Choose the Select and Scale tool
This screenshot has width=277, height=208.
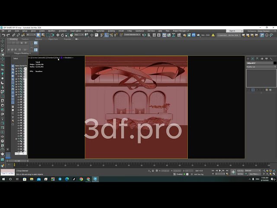pyautogui.click(x=67, y=35)
